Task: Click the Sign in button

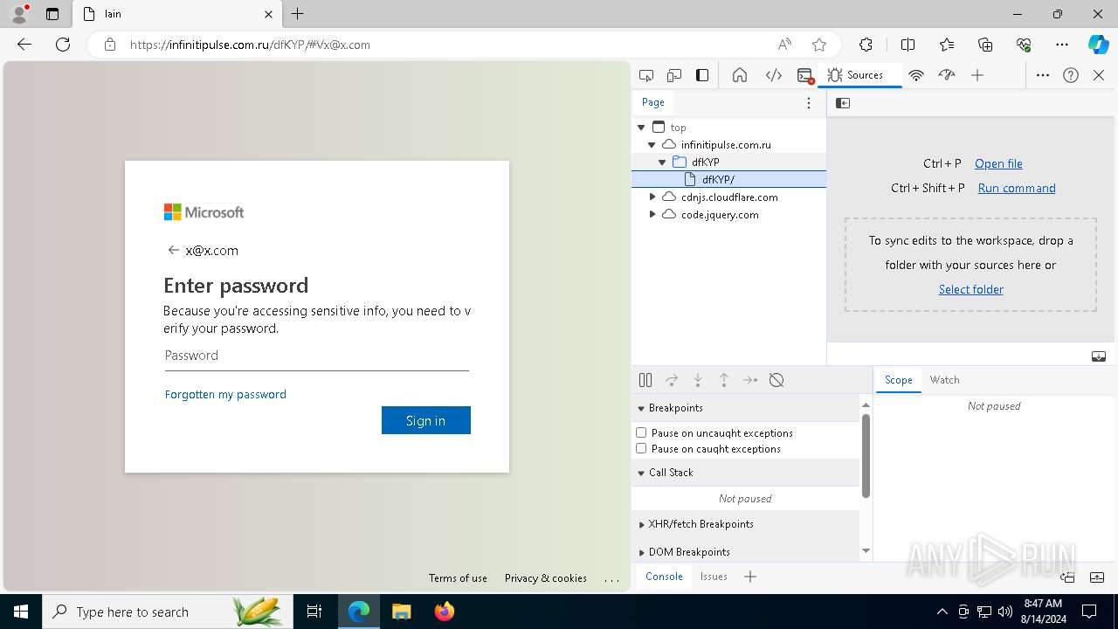Action: 426,420
